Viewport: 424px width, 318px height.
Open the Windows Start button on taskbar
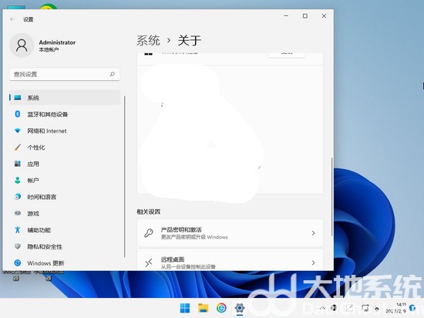tap(185, 308)
